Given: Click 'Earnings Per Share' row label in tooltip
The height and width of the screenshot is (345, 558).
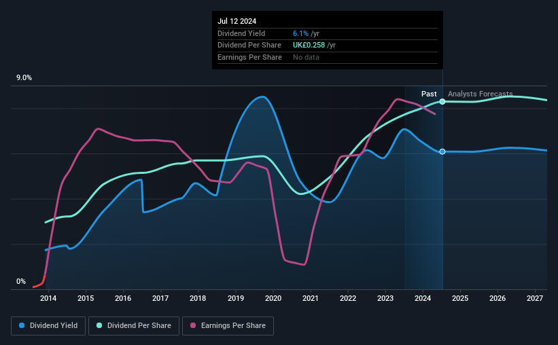Looking at the screenshot, I should click(x=249, y=57).
